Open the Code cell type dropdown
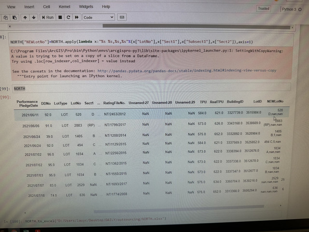Viewport: 309px width, 232px height. click(x=98, y=17)
